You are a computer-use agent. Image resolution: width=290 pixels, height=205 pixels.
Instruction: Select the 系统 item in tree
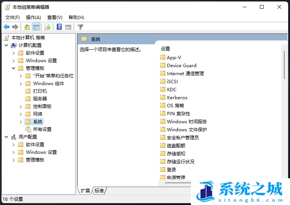tap(38, 122)
